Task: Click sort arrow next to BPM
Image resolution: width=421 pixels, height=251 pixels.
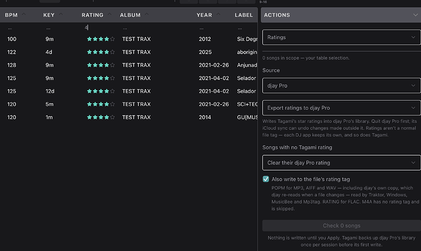Action: pyautogui.click(x=24, y=14)
